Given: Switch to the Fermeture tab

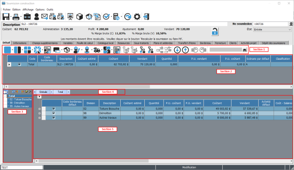Looking at the screenshot, I should click(220, 43).
